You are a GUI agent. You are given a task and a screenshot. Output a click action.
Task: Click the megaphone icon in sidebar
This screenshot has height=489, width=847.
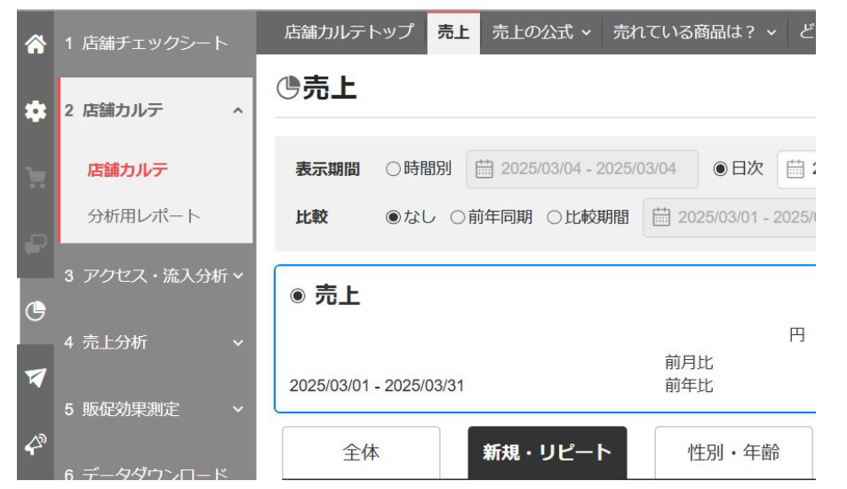[35, 443]
